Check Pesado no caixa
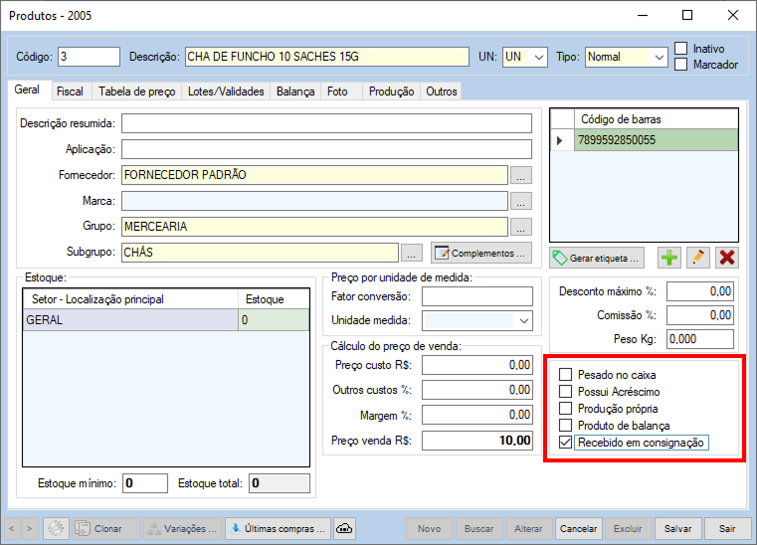This screenshot has height=545, width=757. 565,375
